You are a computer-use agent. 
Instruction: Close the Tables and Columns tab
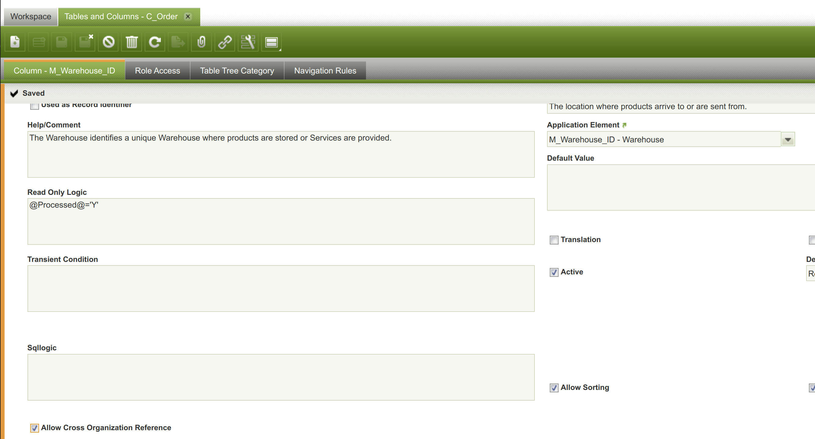point(188,16)
